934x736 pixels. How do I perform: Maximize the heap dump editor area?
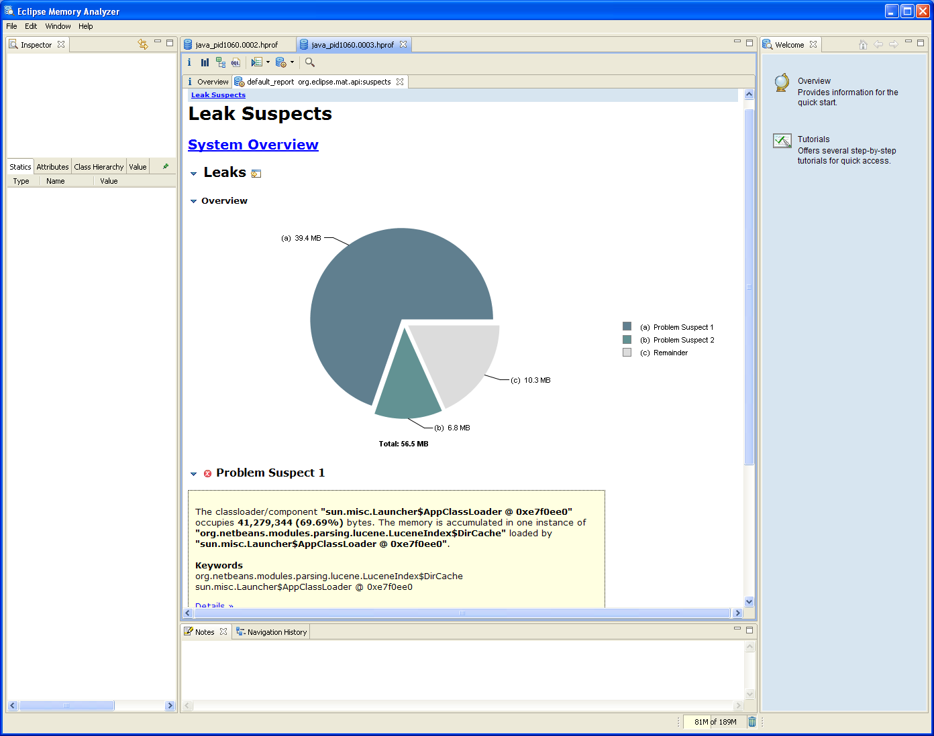tap(749, 42)
